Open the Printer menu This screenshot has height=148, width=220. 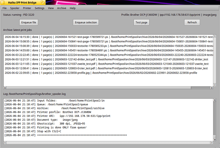[x=27, y=8]
